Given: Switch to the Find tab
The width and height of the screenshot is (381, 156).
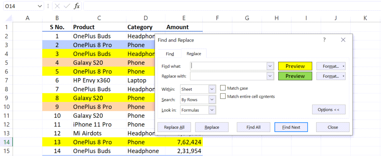Looking at the screenshot, I should 170,54.
